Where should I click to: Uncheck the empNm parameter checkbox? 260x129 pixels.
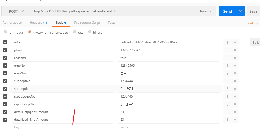[x=5, y=73]
